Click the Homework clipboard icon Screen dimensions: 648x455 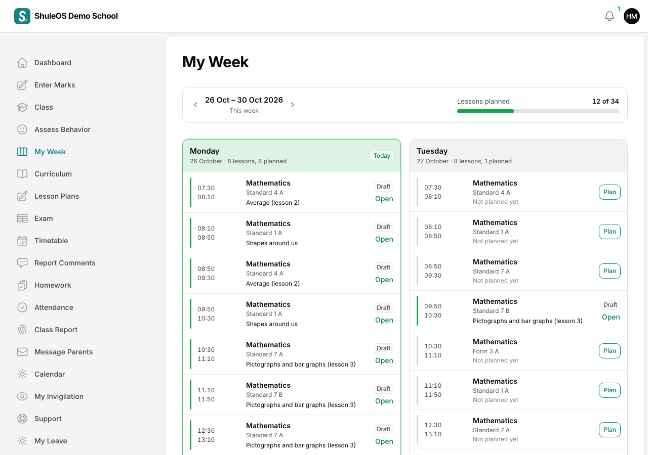tap(22, 285)
